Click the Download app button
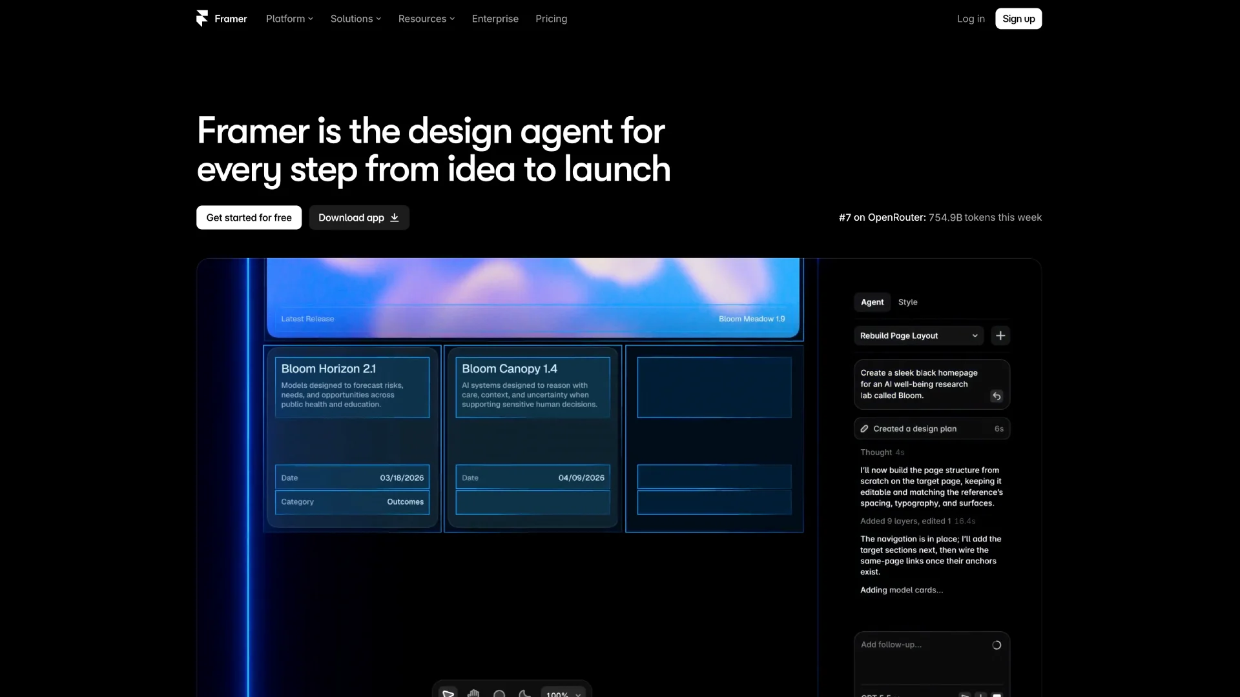The width and height of the screenshot is (1240, 697). pos(359,217)
